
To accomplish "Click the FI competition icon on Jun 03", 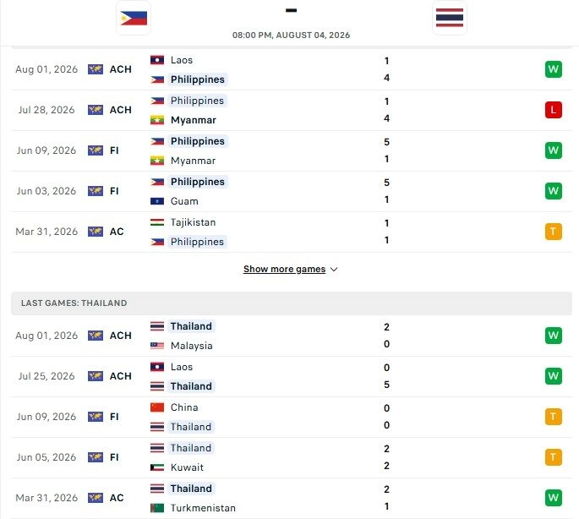I will tap(96, 191).
